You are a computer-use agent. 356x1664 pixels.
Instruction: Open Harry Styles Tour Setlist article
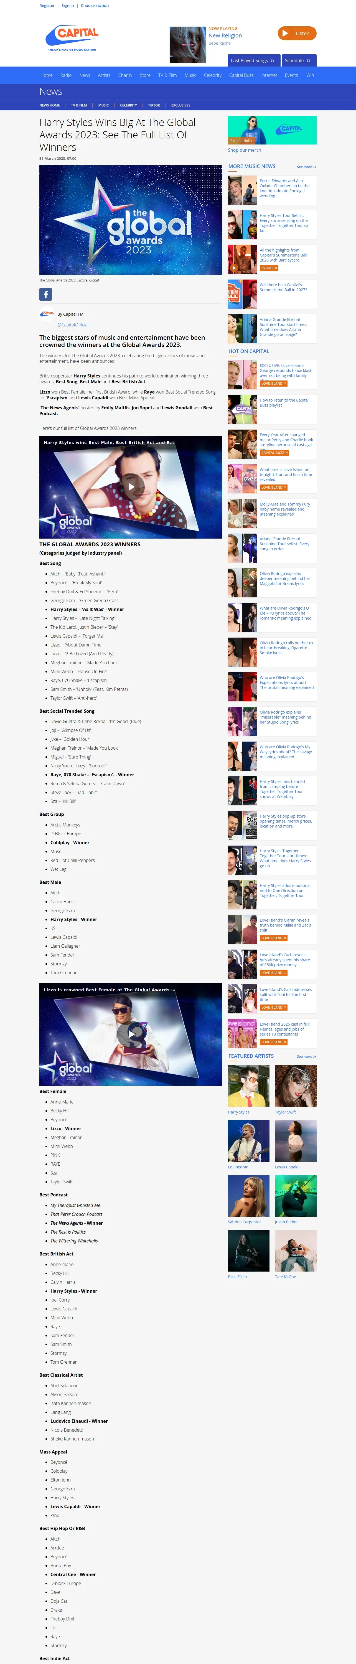click(284, 223)
